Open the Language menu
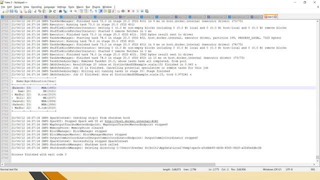The height and width of the screenshot is (180, 320). click(49, 7)
